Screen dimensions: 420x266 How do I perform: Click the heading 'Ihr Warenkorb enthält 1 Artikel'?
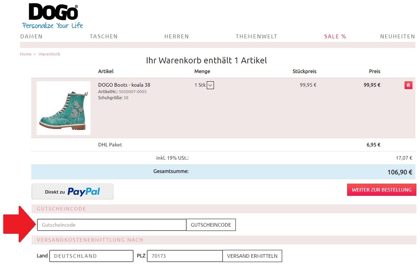[x=206, y=61]
